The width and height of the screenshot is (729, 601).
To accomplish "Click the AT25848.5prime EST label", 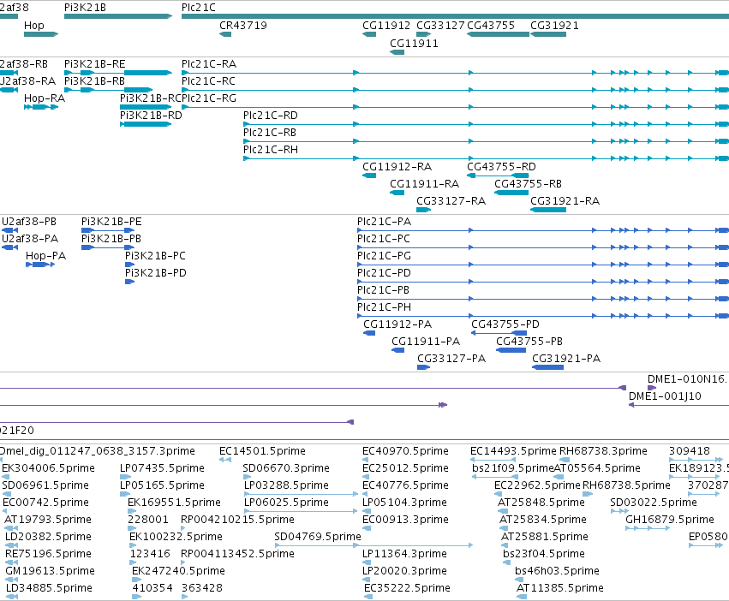I will coord(541,503).
